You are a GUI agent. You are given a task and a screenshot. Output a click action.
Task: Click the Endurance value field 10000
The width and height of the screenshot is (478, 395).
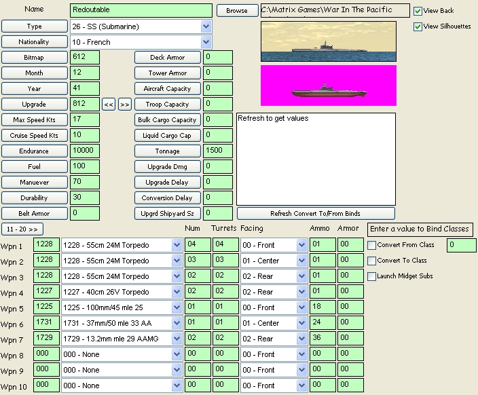(85, 151)
